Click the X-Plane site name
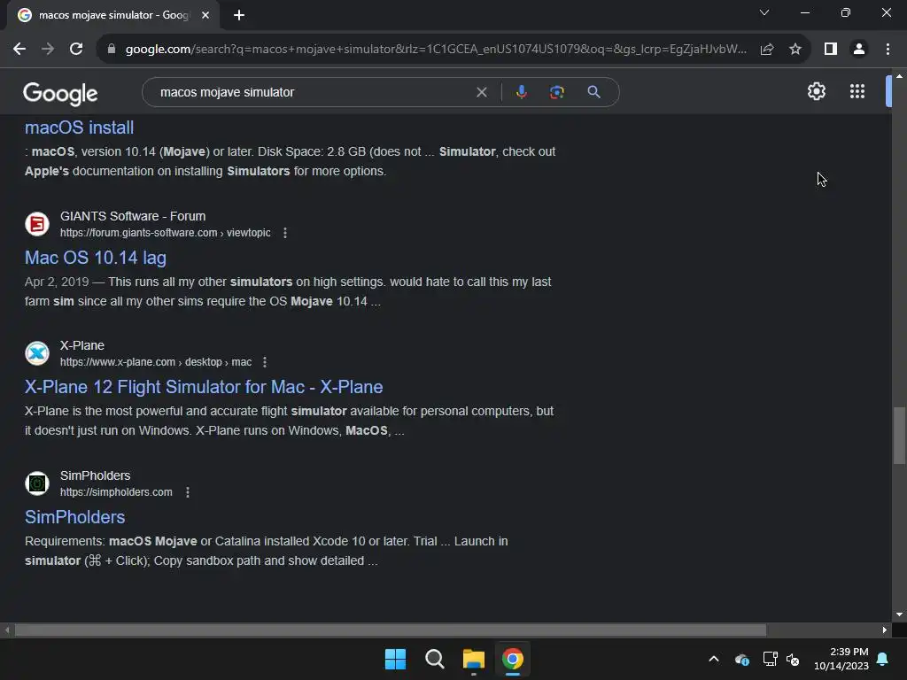 82,346
